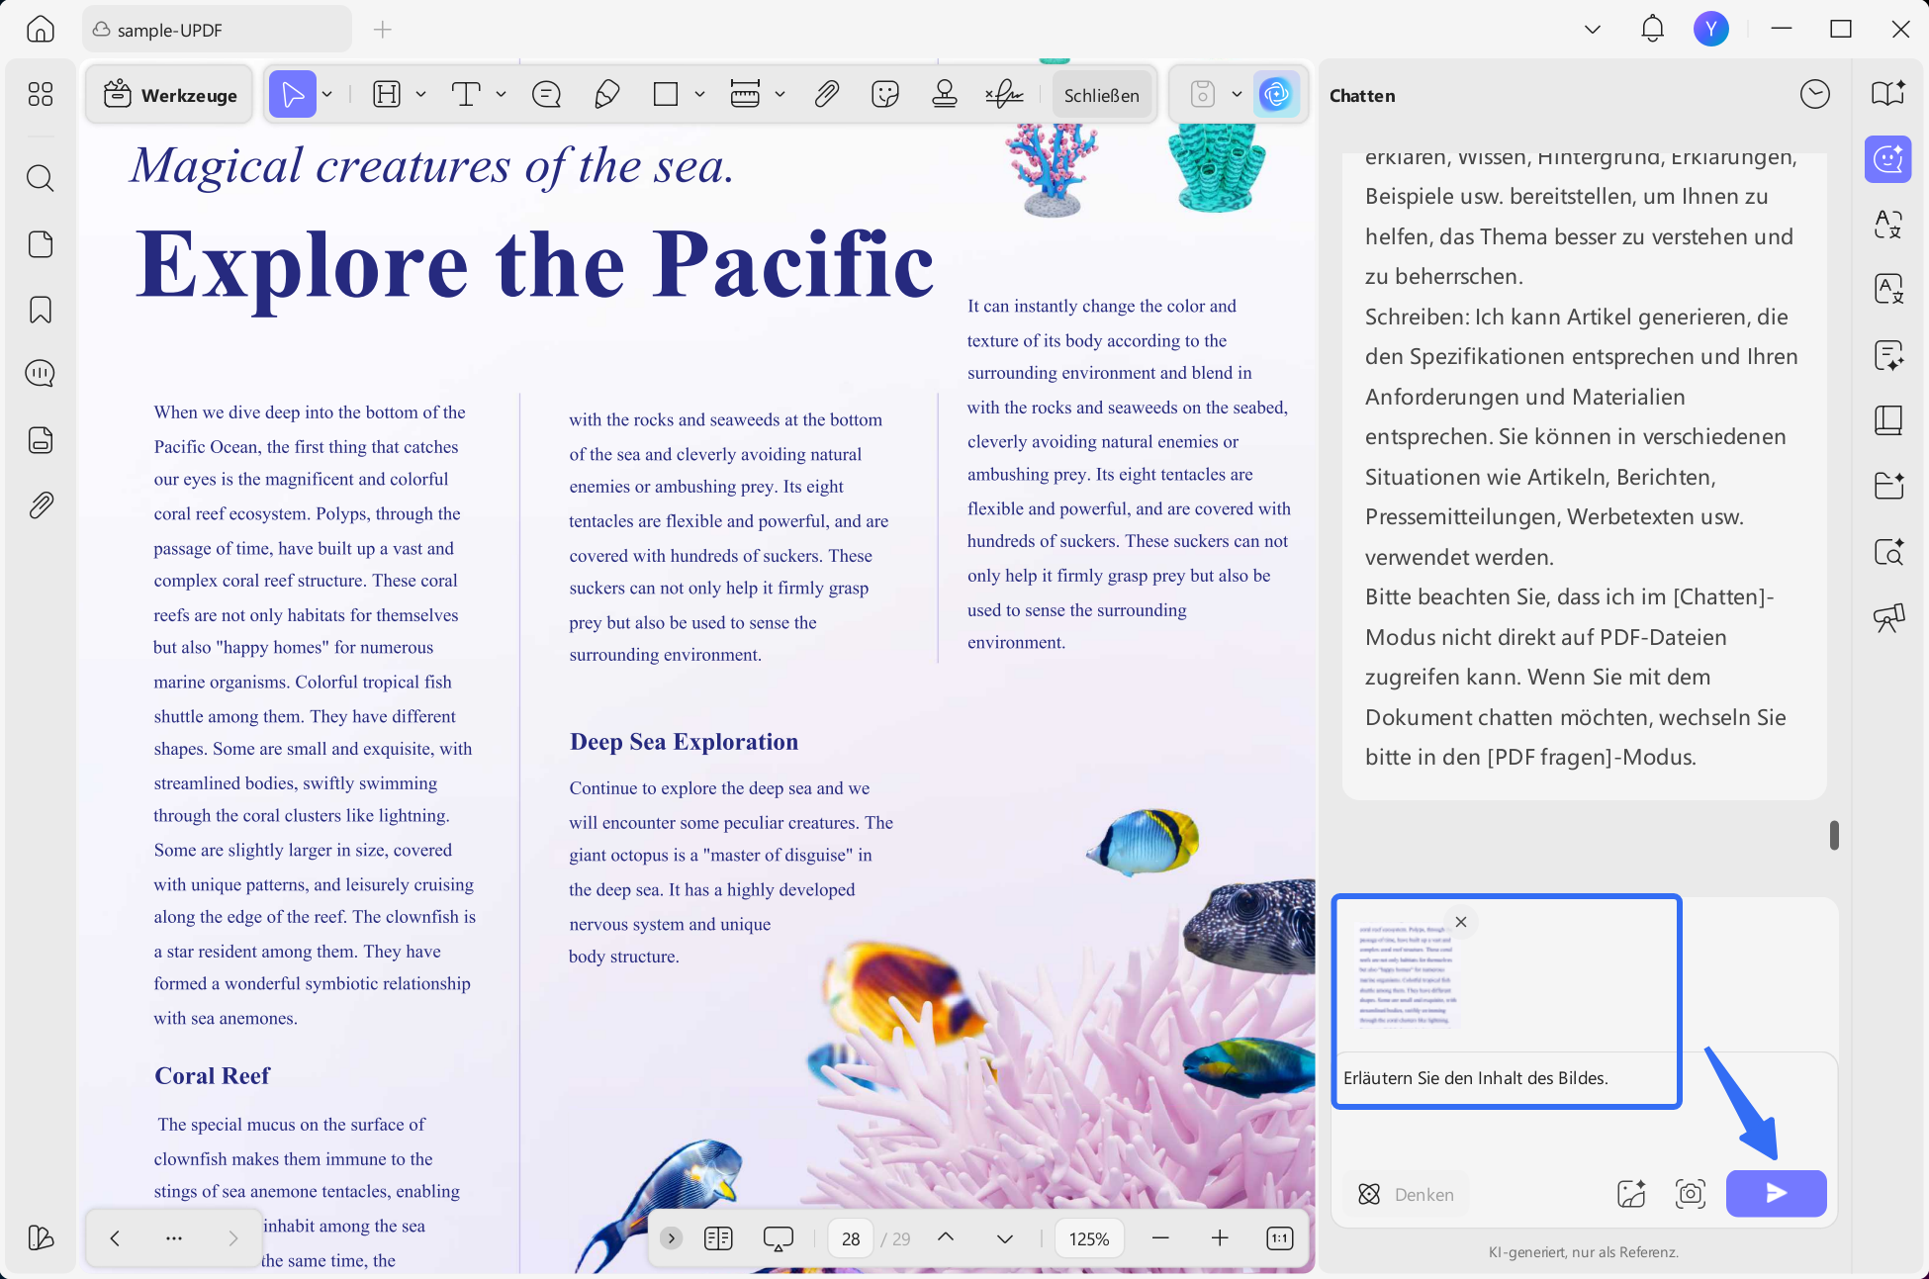Click the Schließen button

pyautogui.click(x=1101, y=95)
